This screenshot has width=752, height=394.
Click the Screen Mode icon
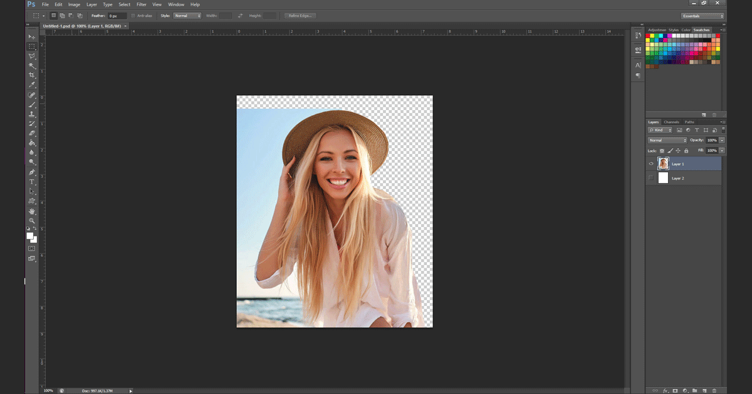tap(32, 258)
